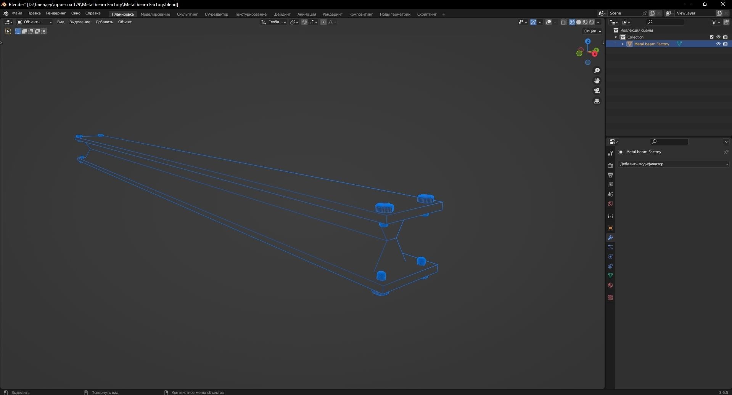The image size is (732, 395).
Task: Open the Global transform orientation dropdown
Action: tap(274, 22)
